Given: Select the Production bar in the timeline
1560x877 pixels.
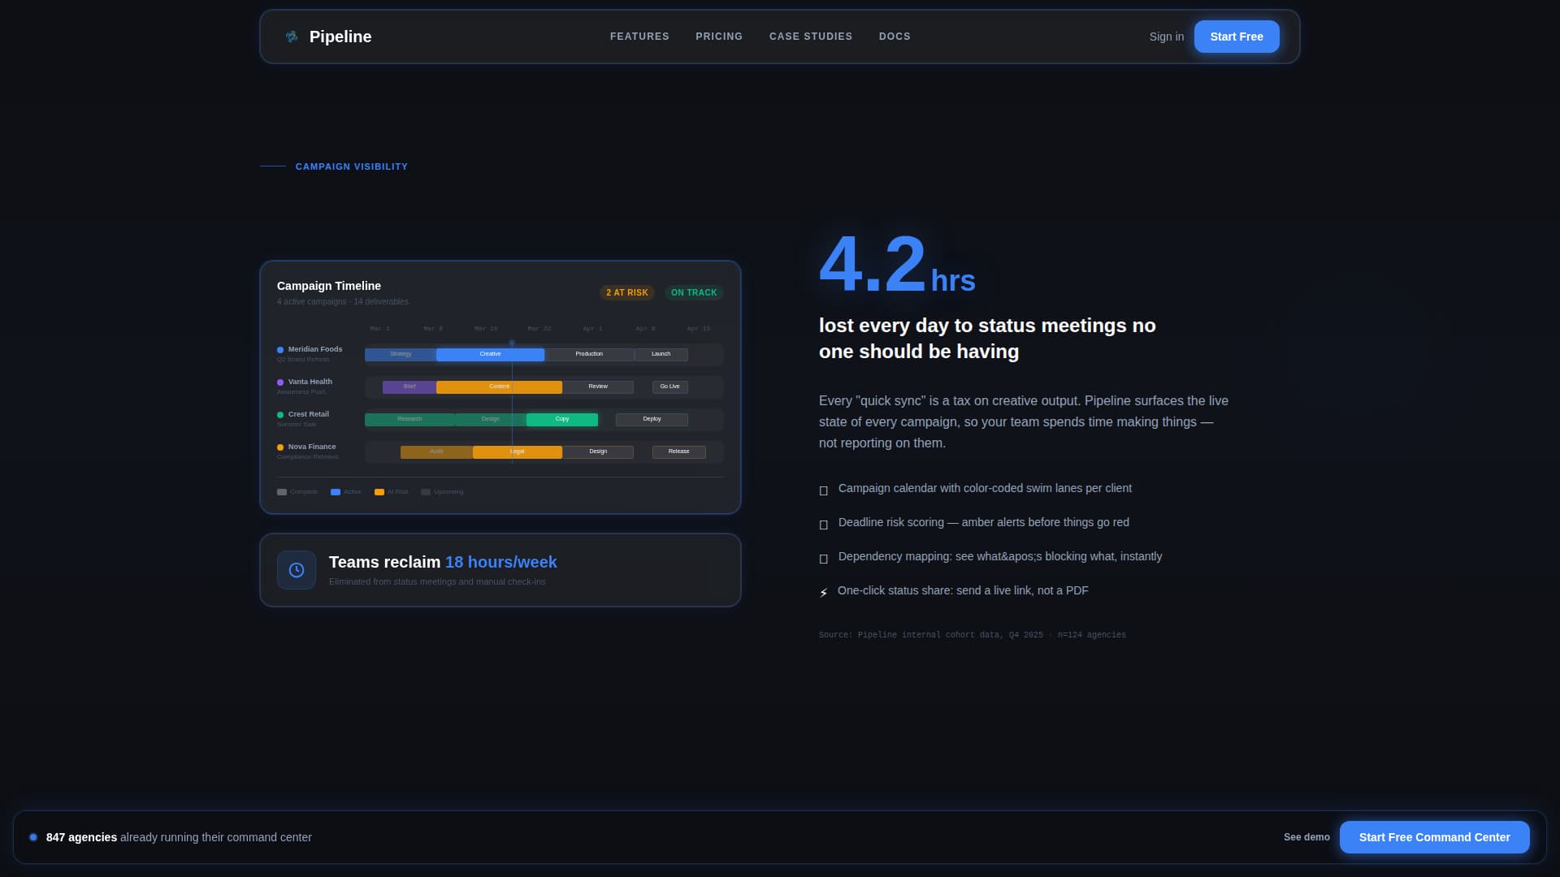Looking at the screenshot, I should [x=589, y=354].
